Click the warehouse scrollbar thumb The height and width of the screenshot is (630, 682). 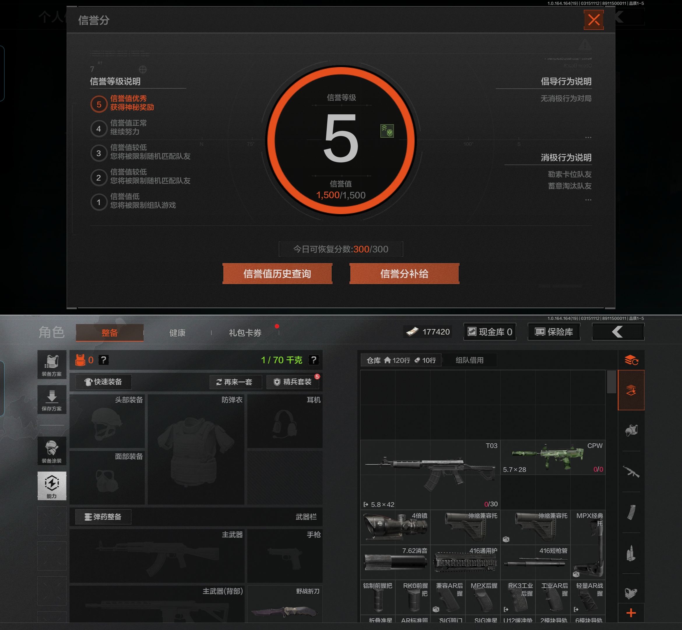[x=611, y=382]
